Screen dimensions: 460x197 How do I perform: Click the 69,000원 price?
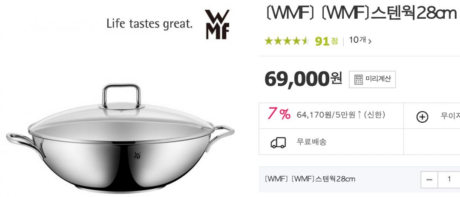303,79
